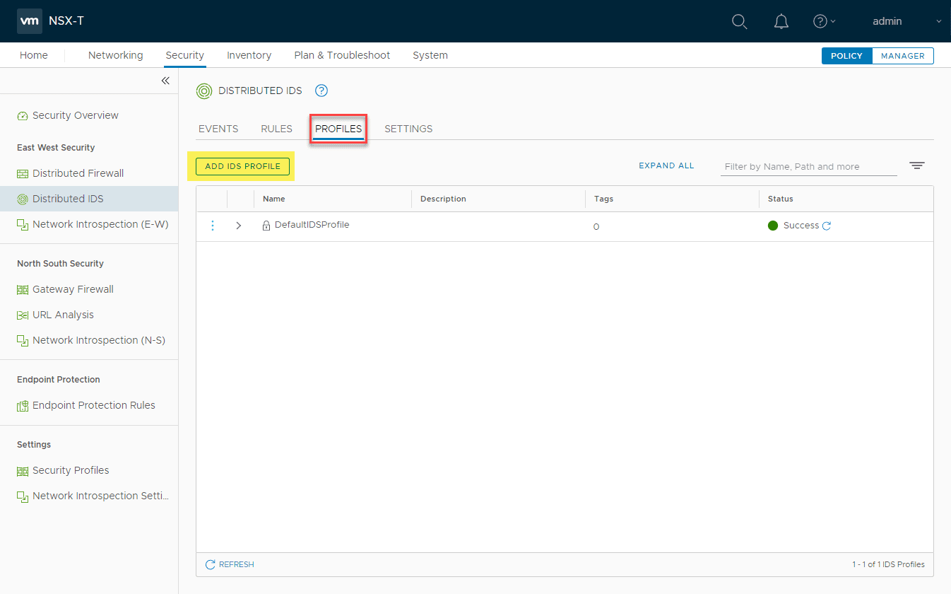Click the Name column header

pos(274,199)
